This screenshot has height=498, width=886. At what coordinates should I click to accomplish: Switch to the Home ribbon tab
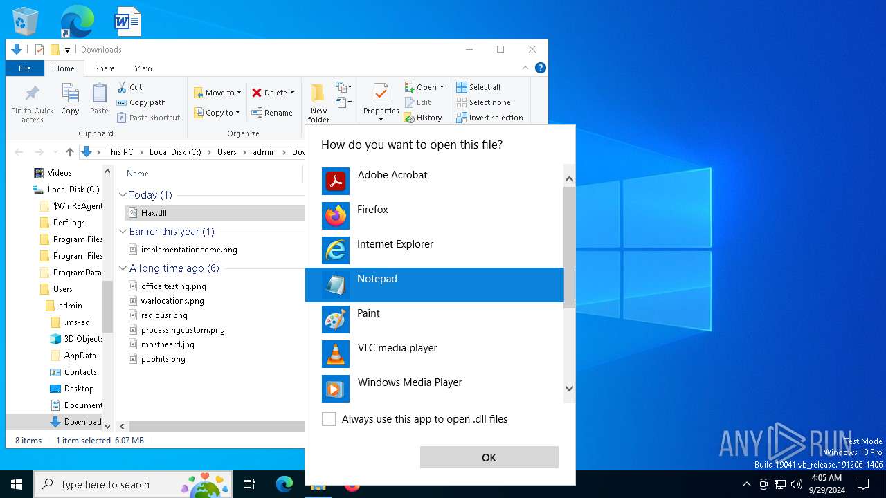[x=64, y=68]
